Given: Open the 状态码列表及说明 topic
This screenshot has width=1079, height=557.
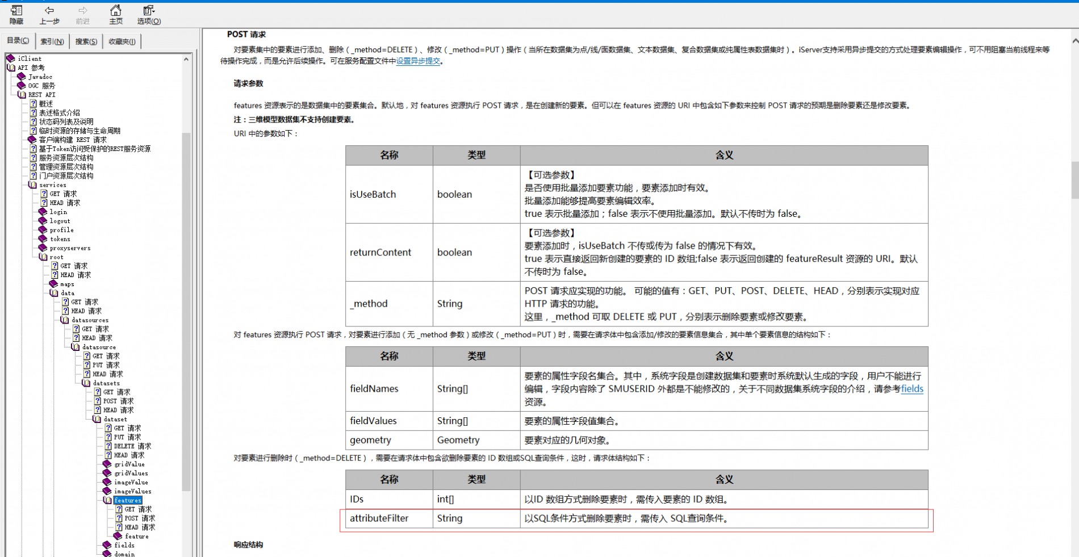Looking at the screenshot, I should (66, 122).
